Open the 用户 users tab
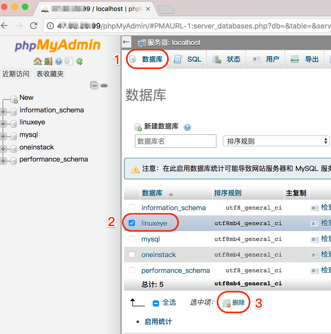 click(x=265, y=59)
